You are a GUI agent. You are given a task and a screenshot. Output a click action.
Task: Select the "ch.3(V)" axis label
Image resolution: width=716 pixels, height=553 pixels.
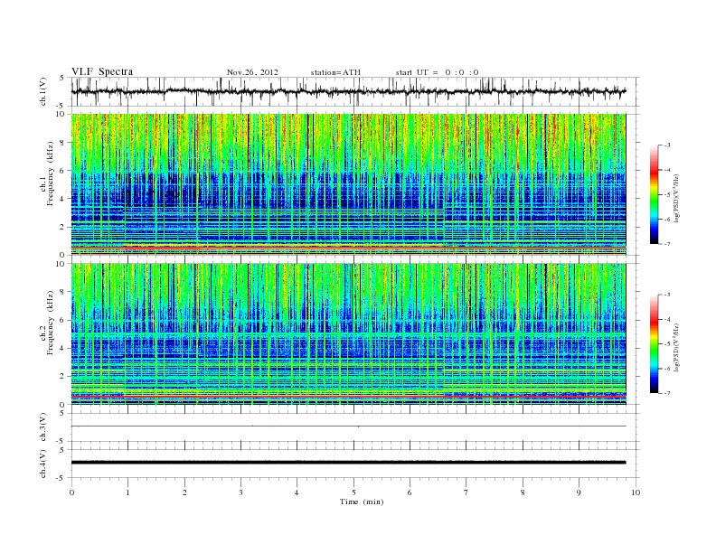click(x=43, y=427)
